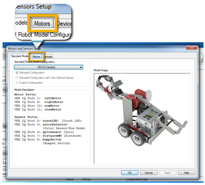This screenshot has height=185, width=205.
Task: Click the grayed Apply button
Action: coord(167,172)
